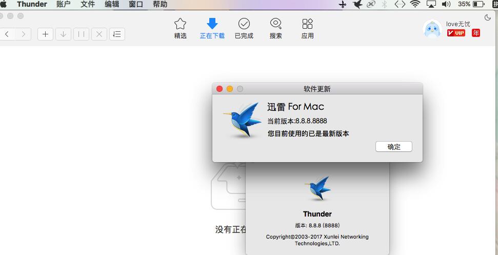Click 版本: 8.8.8 (8888) in About window

click(x=317, y=225)
